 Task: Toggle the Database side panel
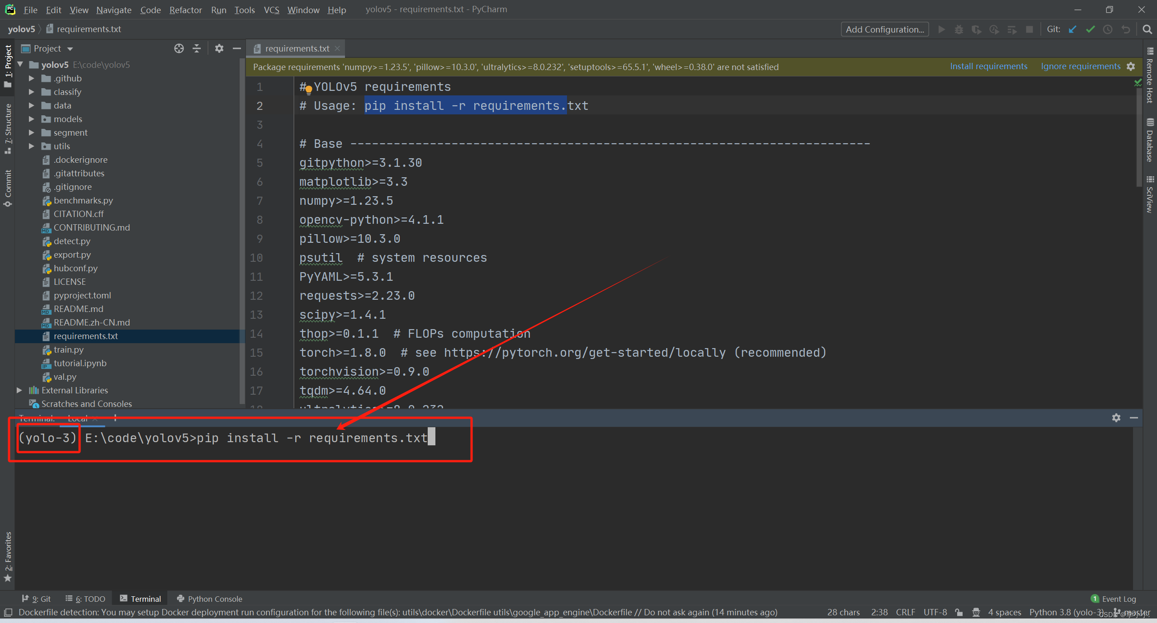click(1150, 140)
